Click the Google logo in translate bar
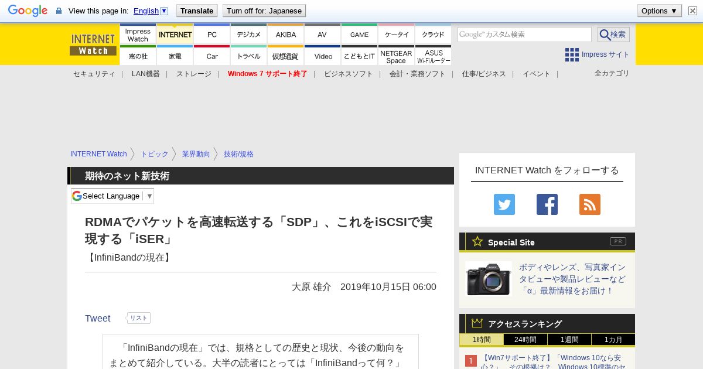Viewport: 703px width, 369px height. (x=28, y=11)
